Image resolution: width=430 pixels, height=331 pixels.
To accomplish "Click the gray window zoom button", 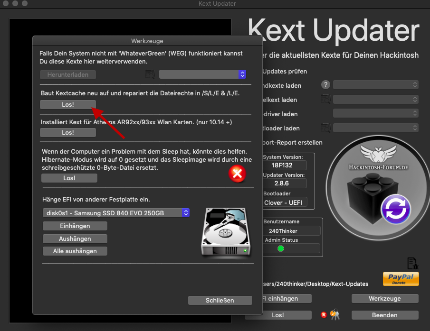I will tap(25, 3).
